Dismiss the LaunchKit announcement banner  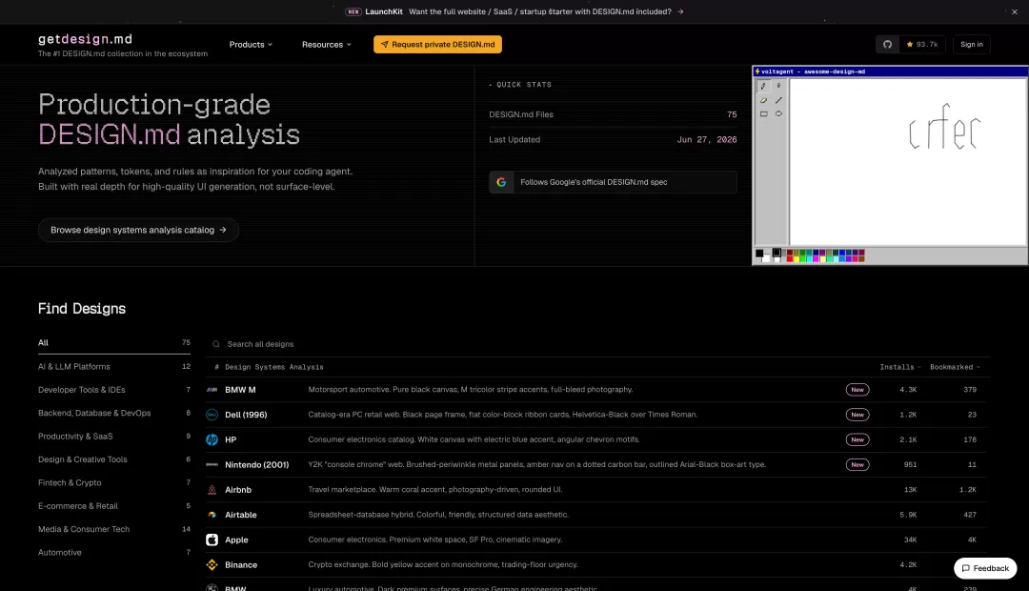(1015, 11)
